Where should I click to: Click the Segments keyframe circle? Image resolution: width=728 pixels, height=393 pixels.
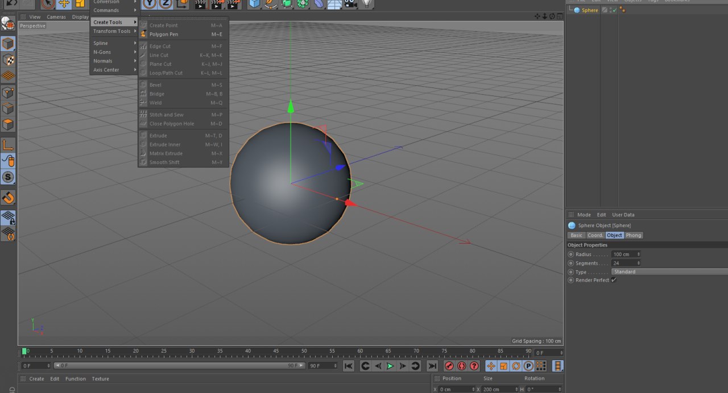[x=571, y=263]
